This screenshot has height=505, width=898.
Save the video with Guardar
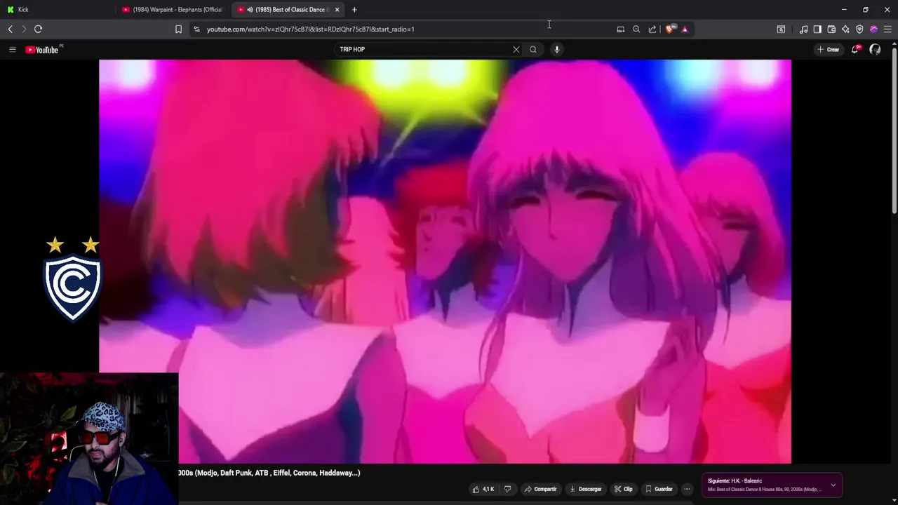pos(659,489)
